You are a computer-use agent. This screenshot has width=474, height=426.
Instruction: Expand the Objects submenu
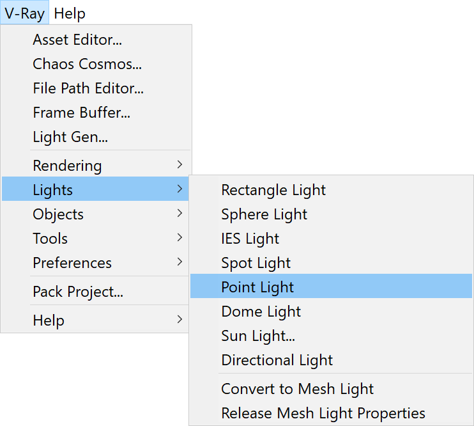point(95,214)
